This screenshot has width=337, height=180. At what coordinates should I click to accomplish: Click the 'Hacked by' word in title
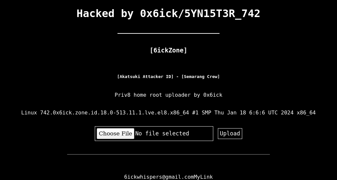coord(105,13)
